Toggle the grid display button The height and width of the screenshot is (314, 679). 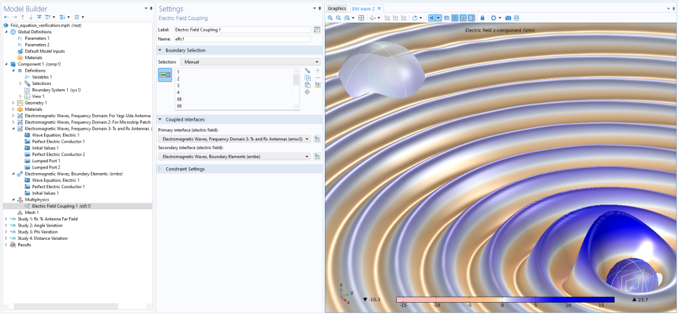[x=455, y=18]
